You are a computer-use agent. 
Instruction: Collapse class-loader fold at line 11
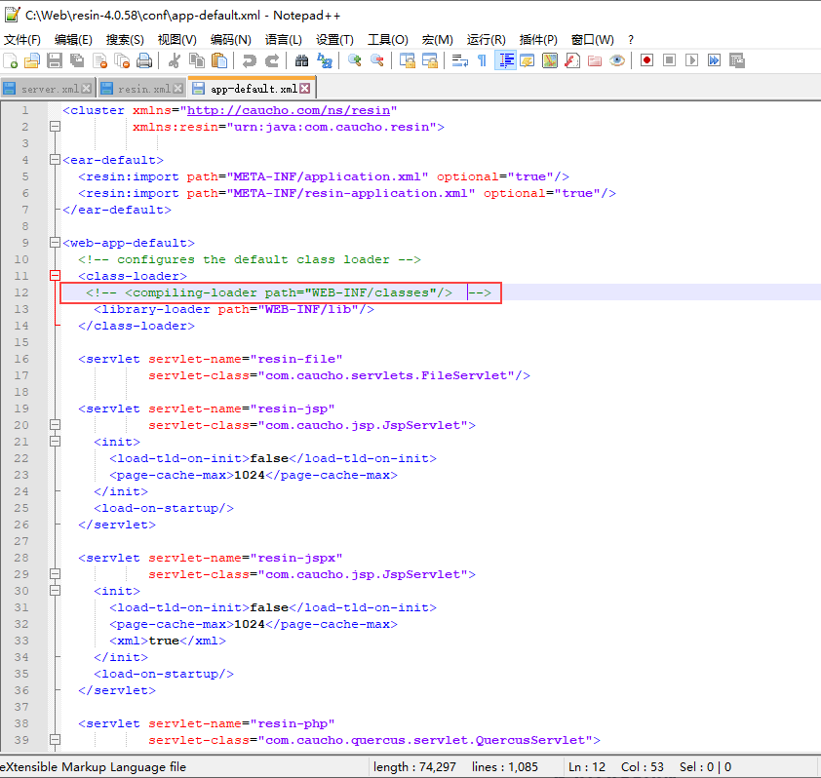(x=55, y=275)
